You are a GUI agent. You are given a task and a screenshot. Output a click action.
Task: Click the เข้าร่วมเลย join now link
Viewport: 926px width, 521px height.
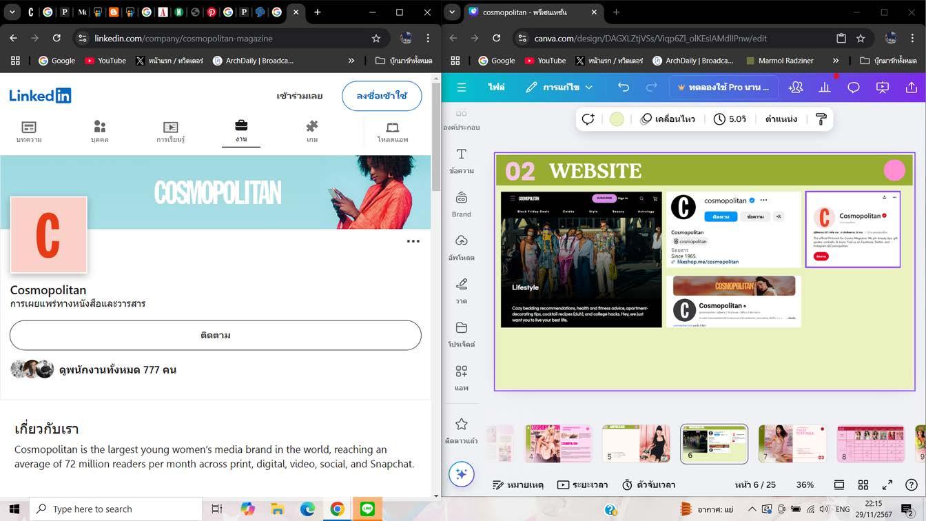300,96
